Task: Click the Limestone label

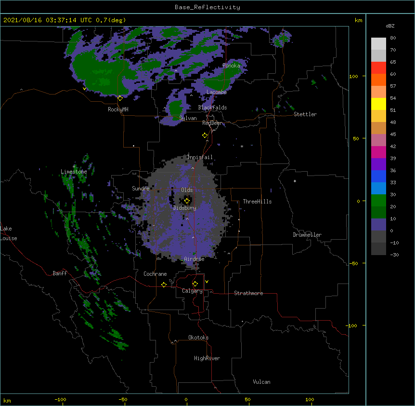Action: point(74,172)
